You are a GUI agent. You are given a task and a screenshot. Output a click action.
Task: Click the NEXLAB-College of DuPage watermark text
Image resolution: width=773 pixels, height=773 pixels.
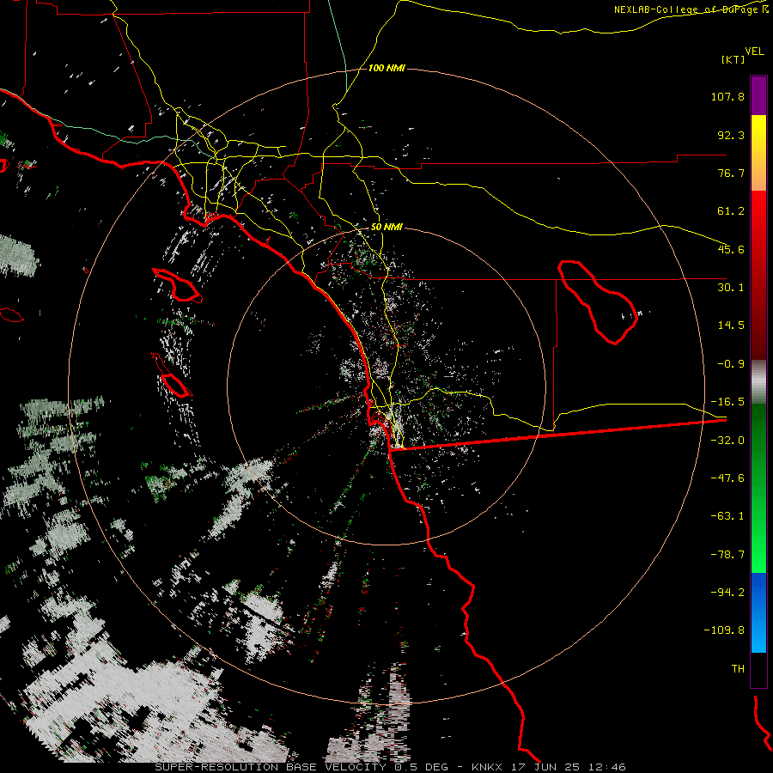click(x=685, y=9)
